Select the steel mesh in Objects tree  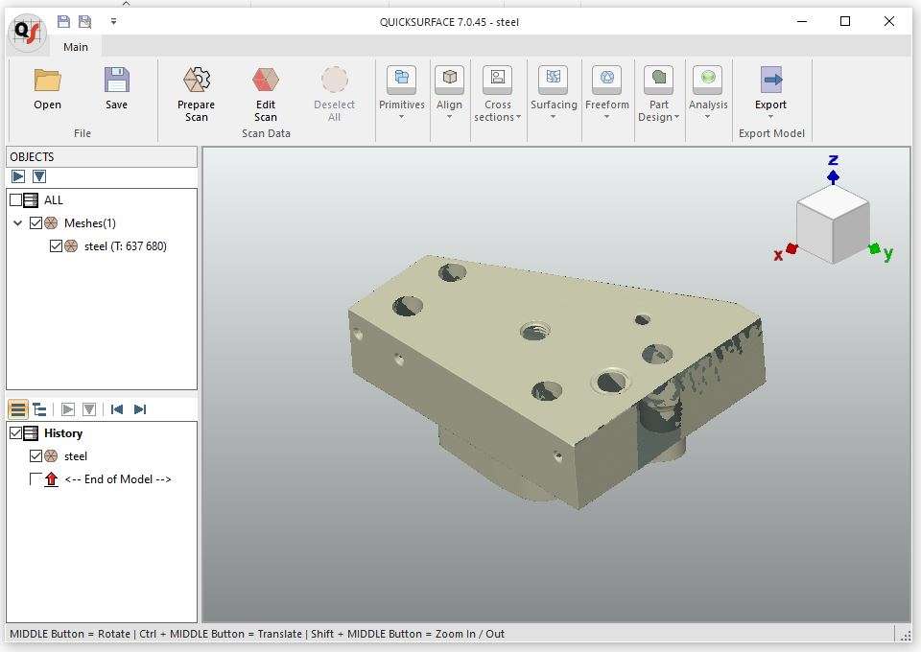(125, 246)
